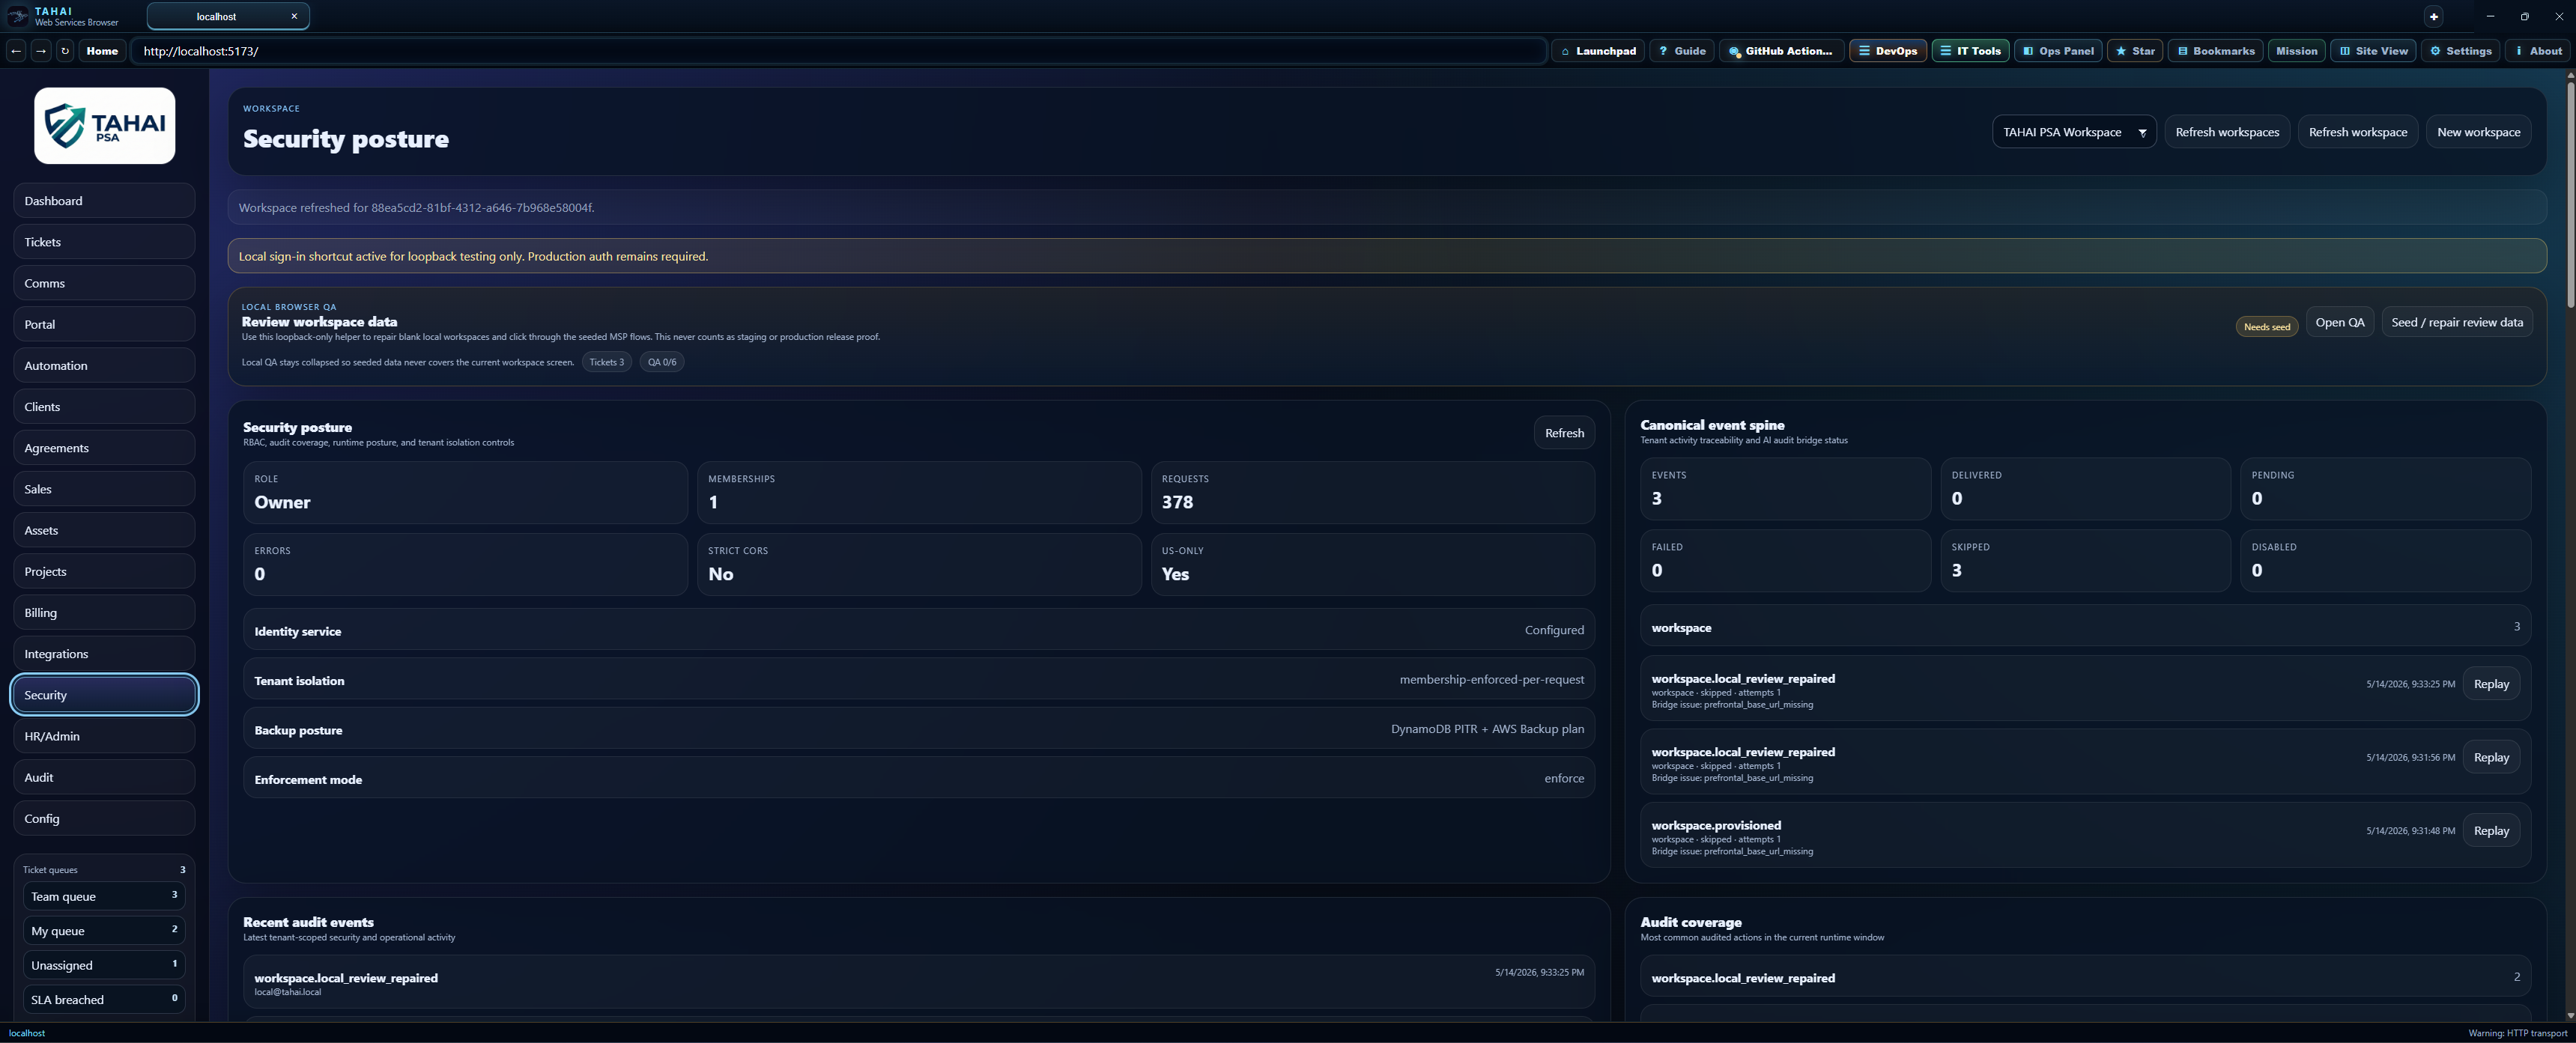Open the About toolbar item
2576x1043 pixels.
[x=2538, y=51]
